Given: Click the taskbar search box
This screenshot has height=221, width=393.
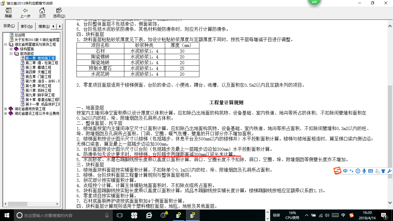Looking at the screenshot, I should point(63,215).
